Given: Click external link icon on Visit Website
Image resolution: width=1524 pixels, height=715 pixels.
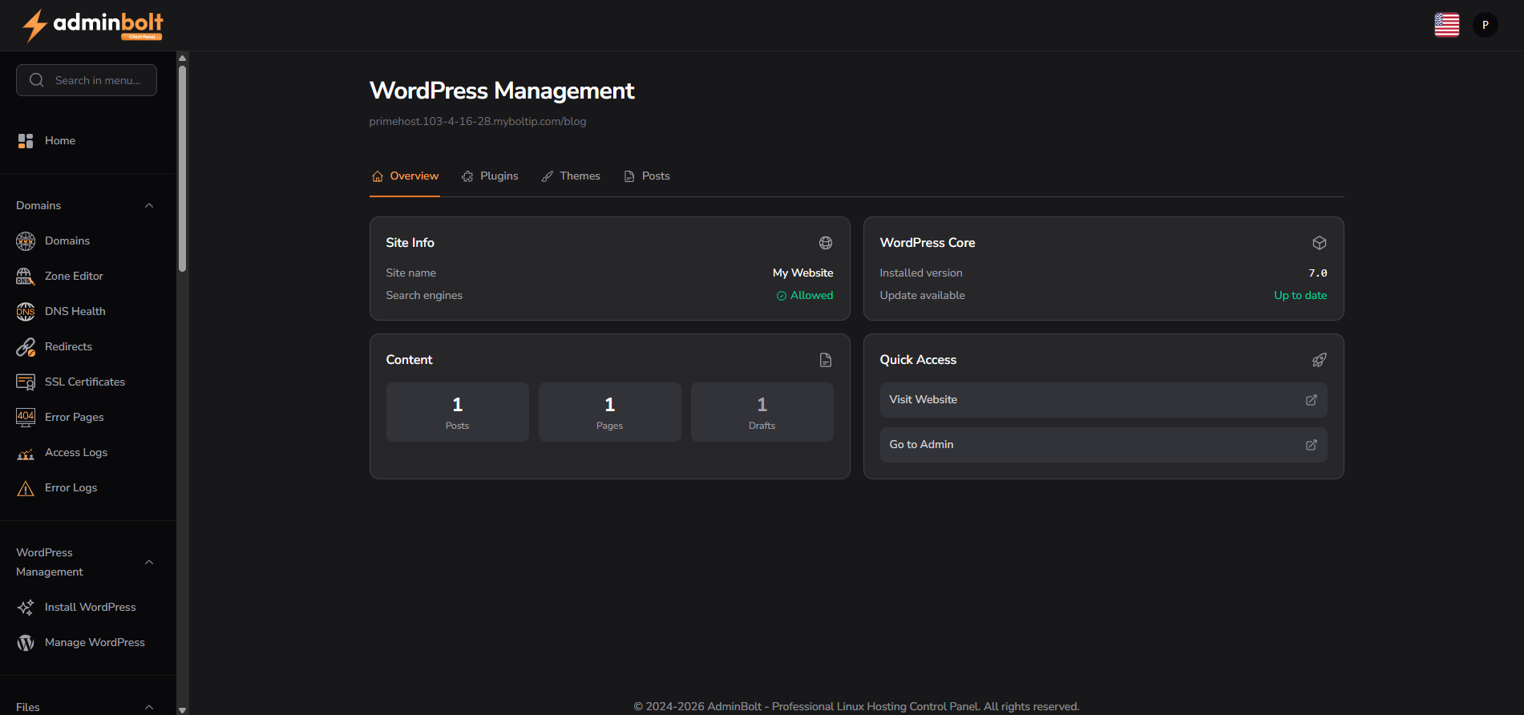Looking at the screenshot, I should coord(1312,400).
